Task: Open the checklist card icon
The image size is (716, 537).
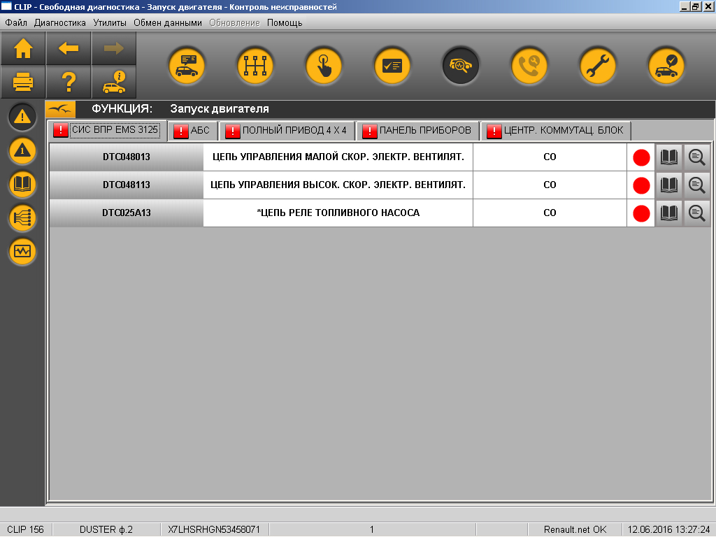Action: tap(392, 66)
